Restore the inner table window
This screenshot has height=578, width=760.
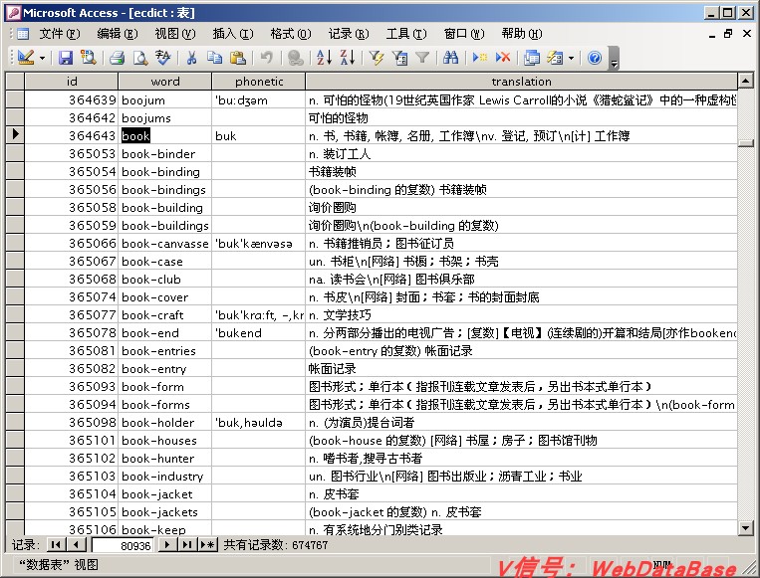pyautogui.click(x=728, y=34)
